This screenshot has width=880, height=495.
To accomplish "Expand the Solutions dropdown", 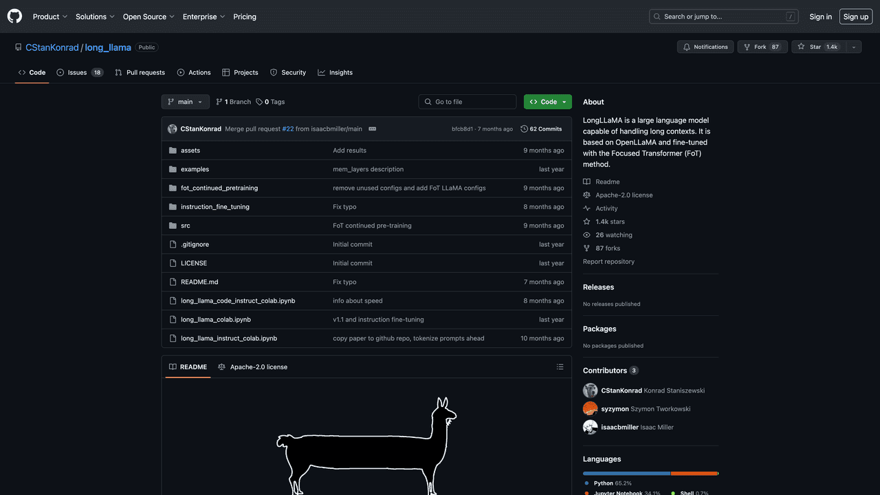I will click(x=96, y=16).
